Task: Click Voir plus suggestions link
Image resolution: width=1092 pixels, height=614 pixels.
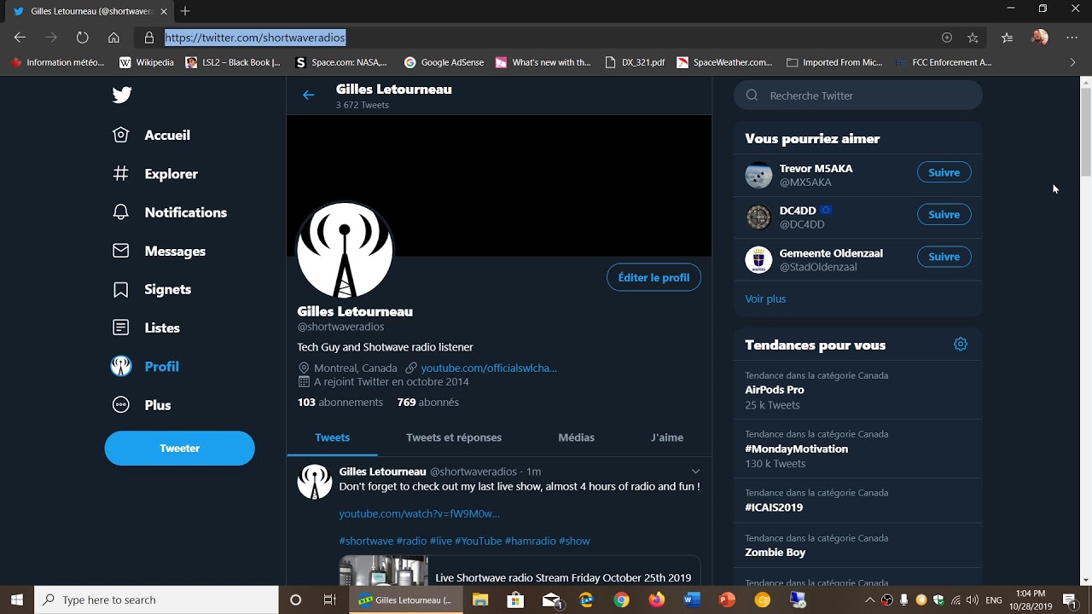Action: click(x=765, y=298)
